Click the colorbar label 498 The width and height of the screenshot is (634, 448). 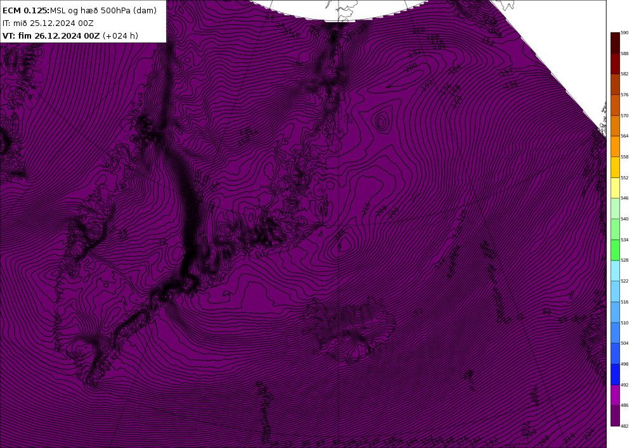click(624, 364)
